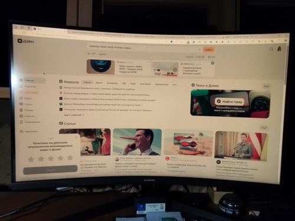
Task: Click Ещё next to Темы в Дзене
Action: (266, 86)
